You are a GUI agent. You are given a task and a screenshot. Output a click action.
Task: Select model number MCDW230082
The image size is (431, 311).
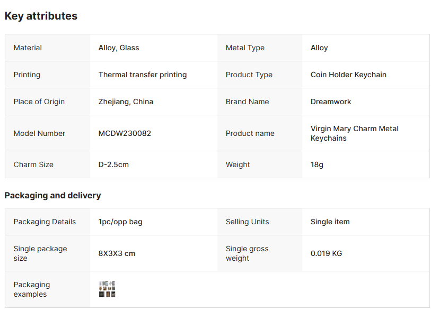(x=125, y=133)
